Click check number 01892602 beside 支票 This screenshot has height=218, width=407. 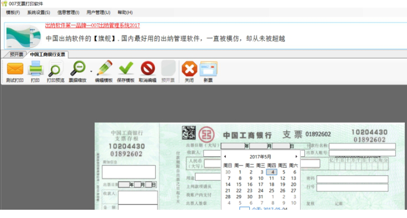pos(318,134)
